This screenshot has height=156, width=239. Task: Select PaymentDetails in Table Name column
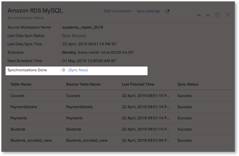click(x=24, y=107)
